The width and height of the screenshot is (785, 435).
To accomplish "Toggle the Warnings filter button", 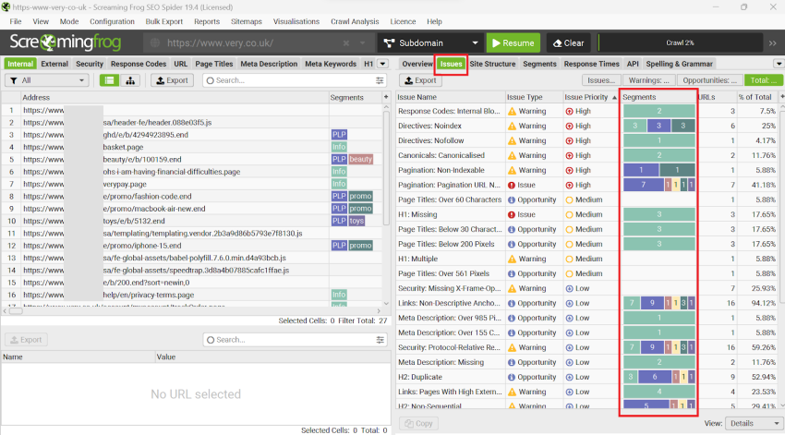I will (654, 80).
